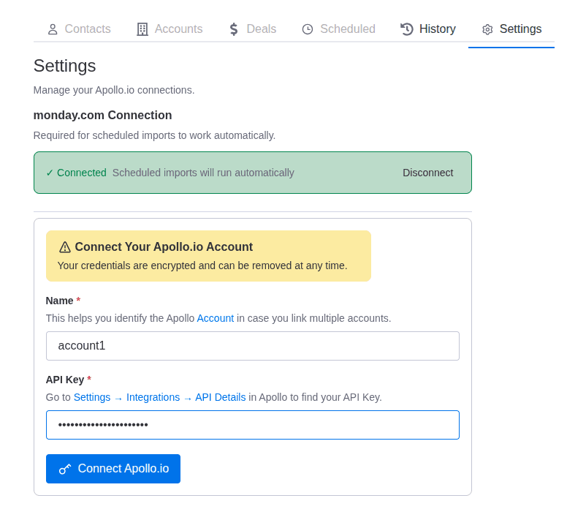567x520 pixels.
Task: Follow the Settings link in API Key hint
Action: (92, 397)
